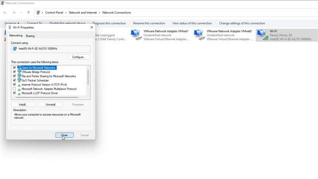Select the VMware Network Adapter VMnet8 icon

click(199, 35)
